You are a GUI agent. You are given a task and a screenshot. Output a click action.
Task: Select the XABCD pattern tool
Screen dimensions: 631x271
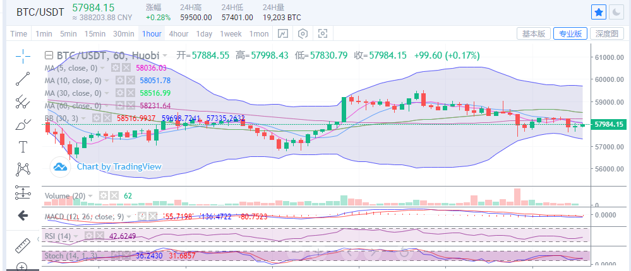23,170
